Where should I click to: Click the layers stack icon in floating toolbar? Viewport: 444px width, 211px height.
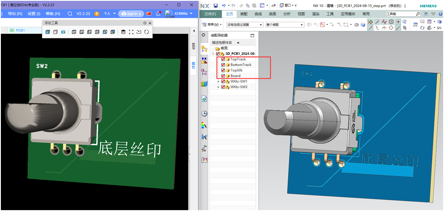pyautogui.click(x=123, y=32)
